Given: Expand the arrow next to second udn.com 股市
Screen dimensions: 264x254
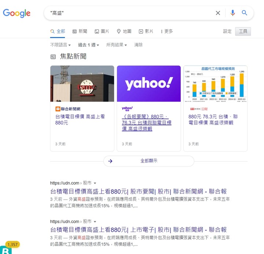Looking at the screenshot, I should tap(95, 221).
